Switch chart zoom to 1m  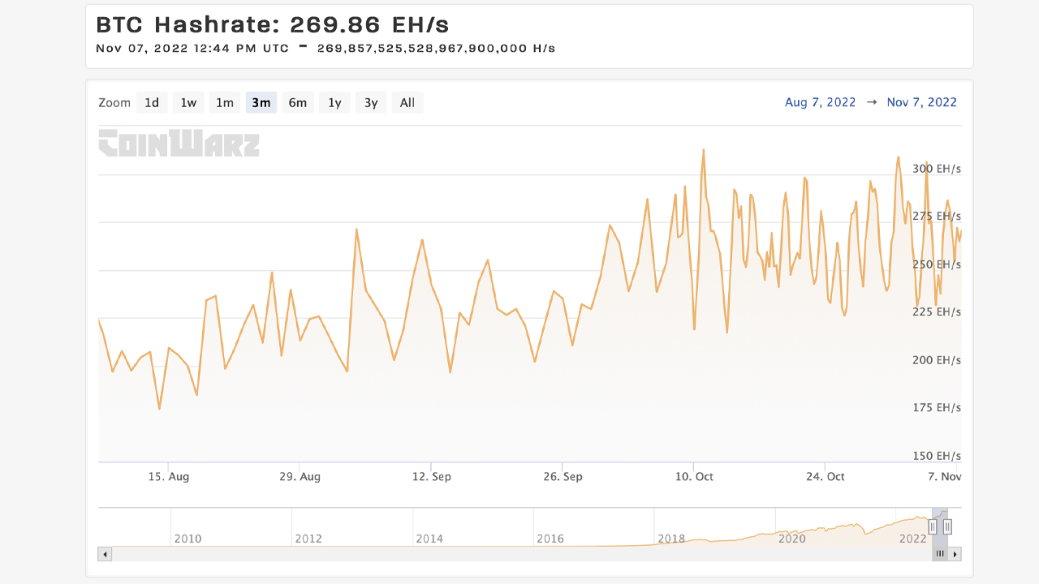pyautogui.click(x=225, y=103)
